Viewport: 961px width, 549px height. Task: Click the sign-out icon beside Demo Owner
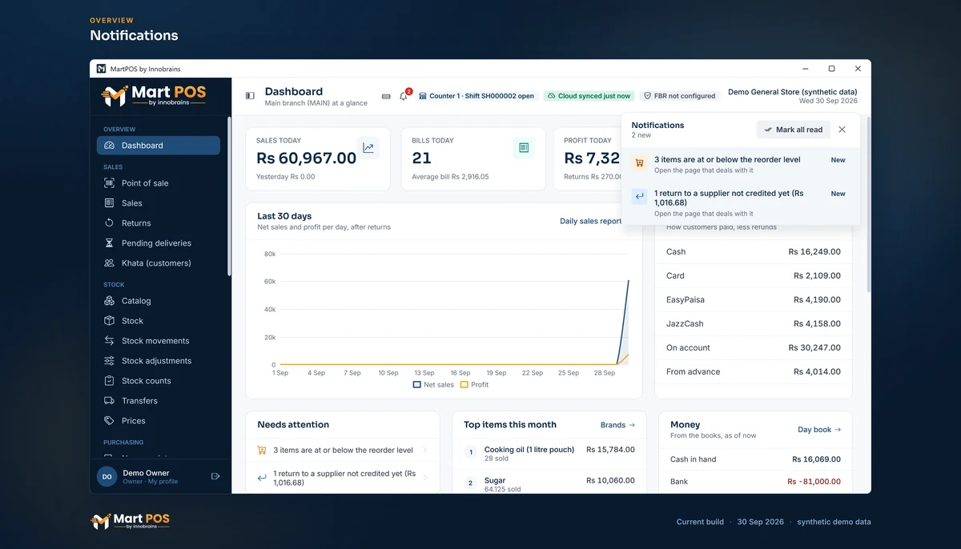[215, 476]
